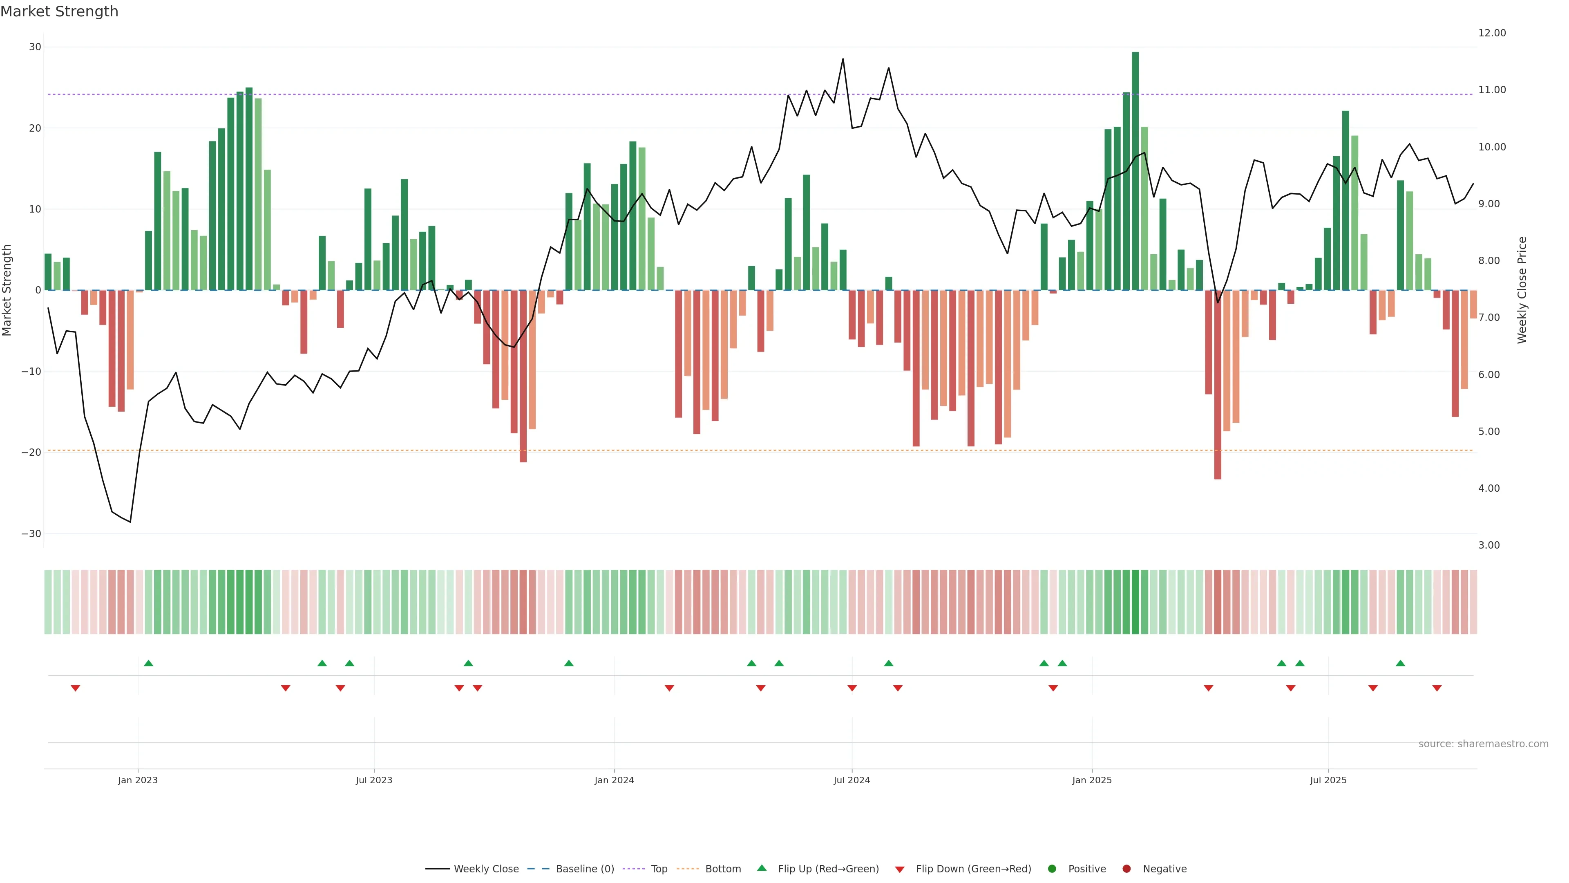1569x883 pixels.
Task: Click the dark red Negative legend dot
Action: point(1126,869)
